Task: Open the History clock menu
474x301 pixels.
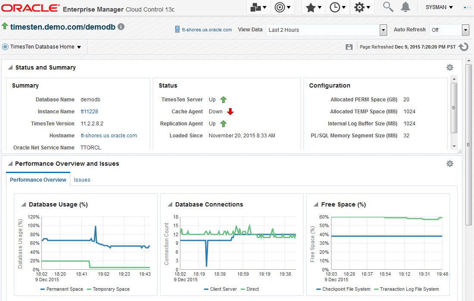Action: click(x=338, y=7)
